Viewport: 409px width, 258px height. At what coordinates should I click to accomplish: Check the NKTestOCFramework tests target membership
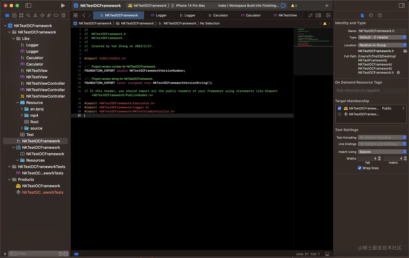pyautogui.click(x=339, y=114)
